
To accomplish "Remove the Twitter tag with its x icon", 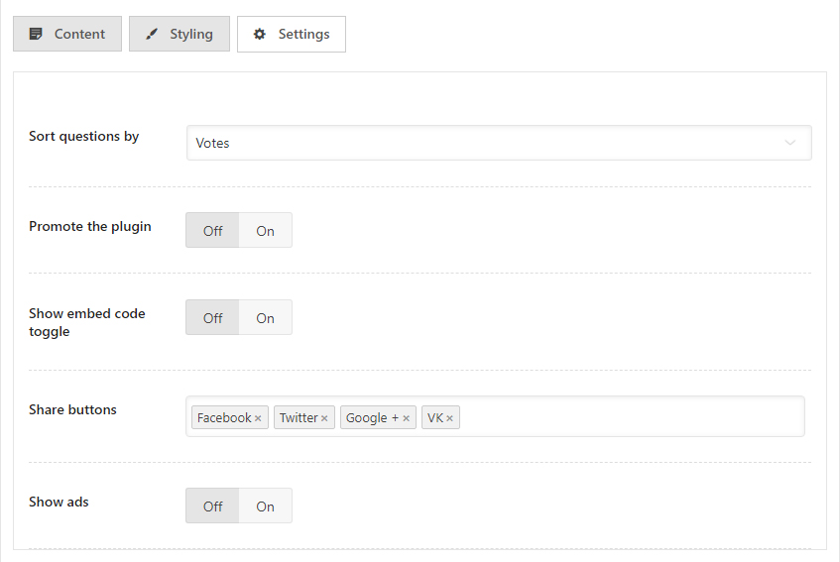I will pos(324,418).
